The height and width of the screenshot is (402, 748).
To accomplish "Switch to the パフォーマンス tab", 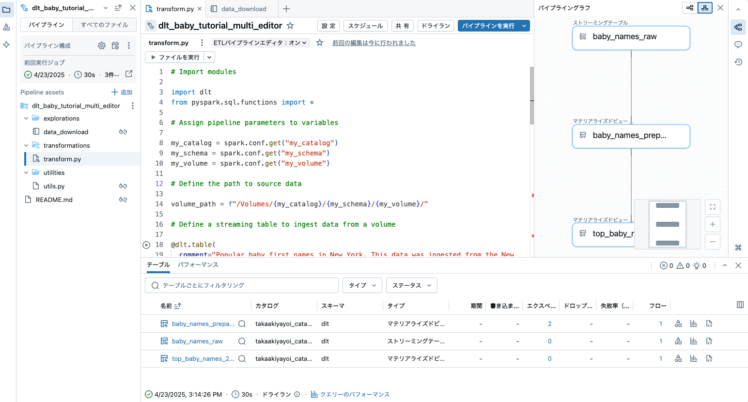I will (x=198, y=265).
